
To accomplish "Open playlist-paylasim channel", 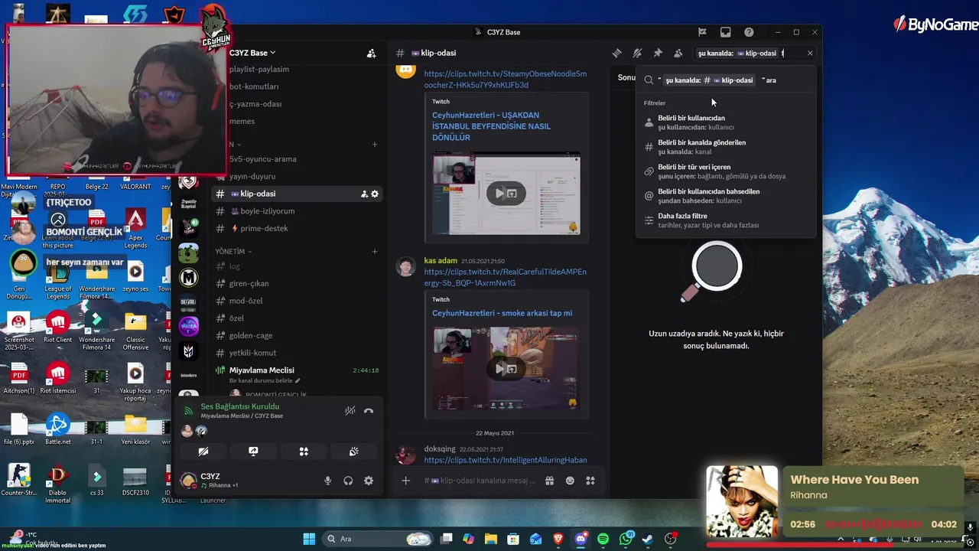I will (259, 69).
